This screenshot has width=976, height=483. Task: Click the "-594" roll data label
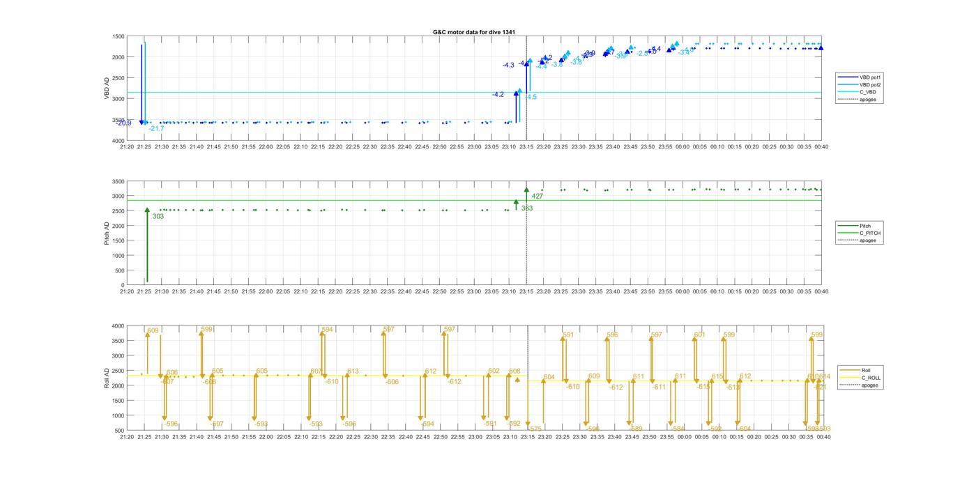tap(427, 424)
